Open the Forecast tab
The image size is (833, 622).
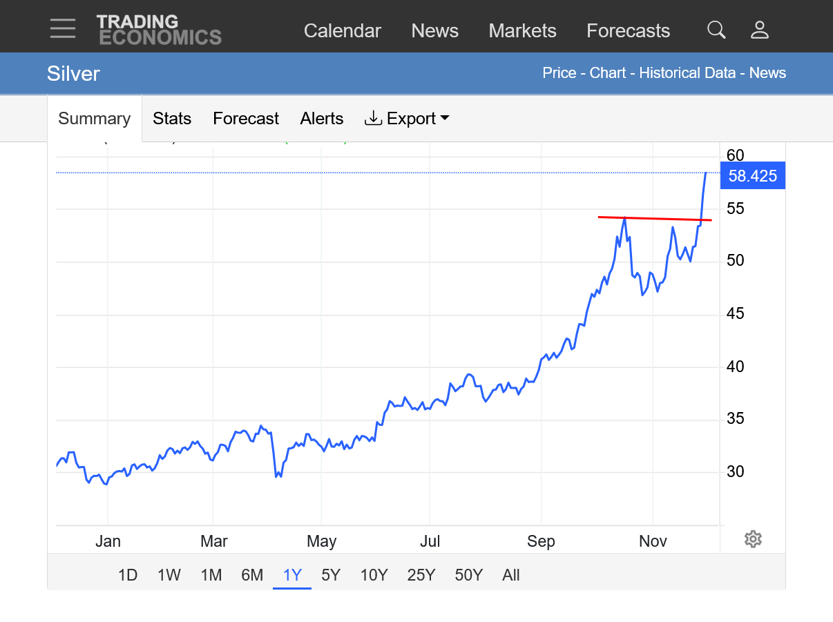(x=246, y=119)
